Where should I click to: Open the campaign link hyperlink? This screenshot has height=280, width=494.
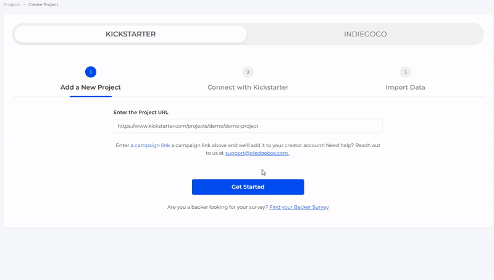(x=150, y=145)
